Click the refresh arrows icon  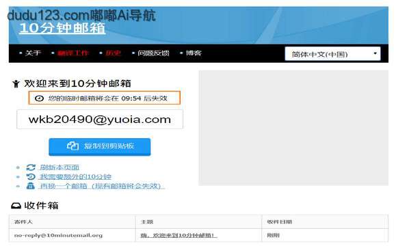31,167
